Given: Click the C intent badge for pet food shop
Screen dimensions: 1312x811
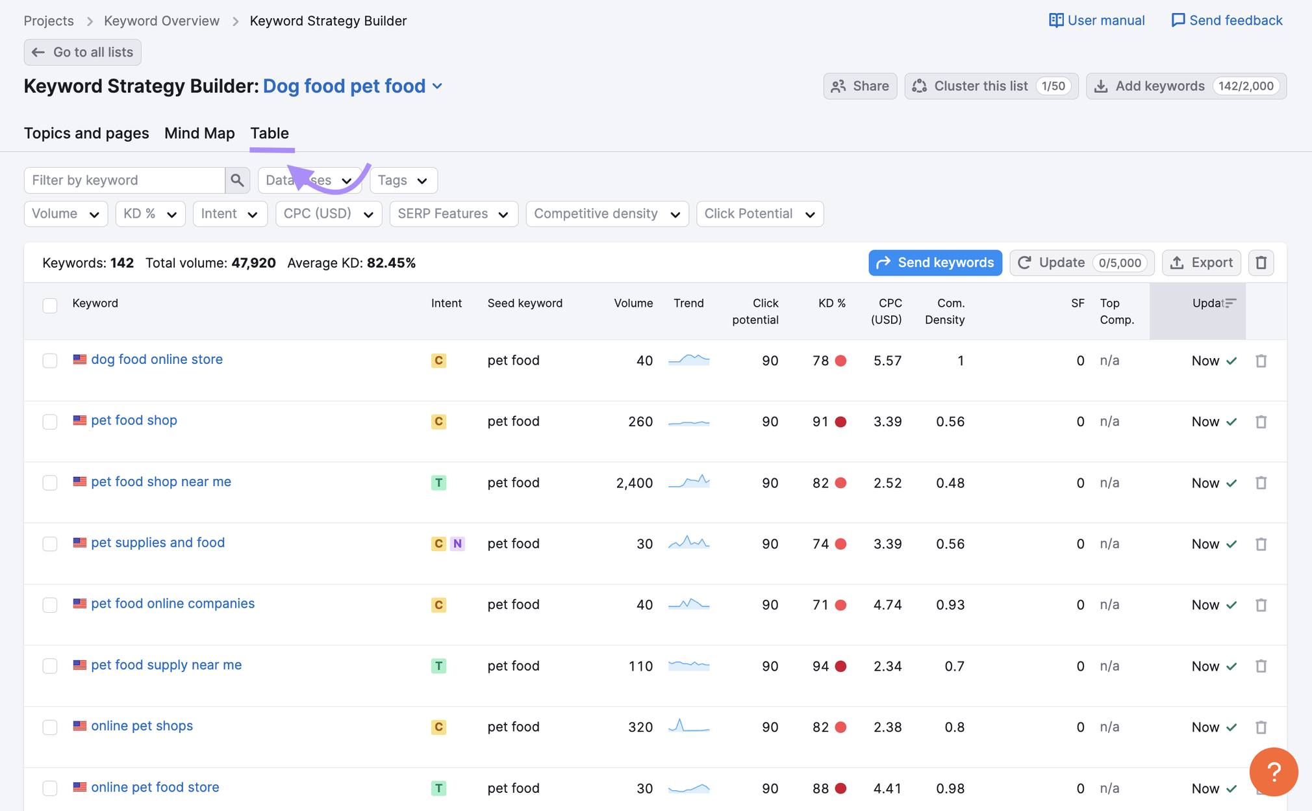Looking at the screenshot, I should click(x=438, y=422).
